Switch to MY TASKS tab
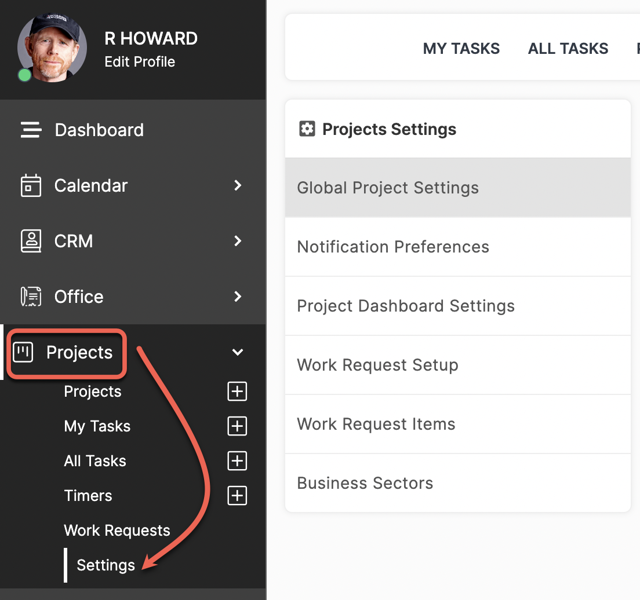640x600 pixels. [461, 49]
